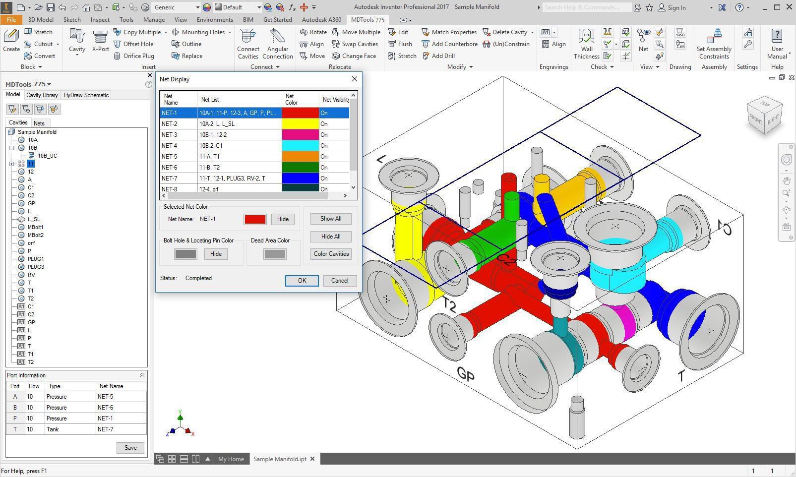
Task: Select the X-Port insert tool
Action: tap(100, 38)
